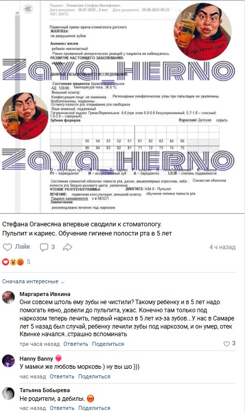Click the share arrow icon
The image size is (245, 413).
[x=68, y=247]
